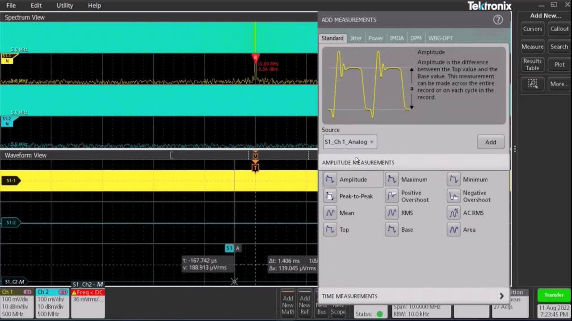572x321 pixels.
Task: Select the Mean measurement icon
Action: [x=330, y=213]
